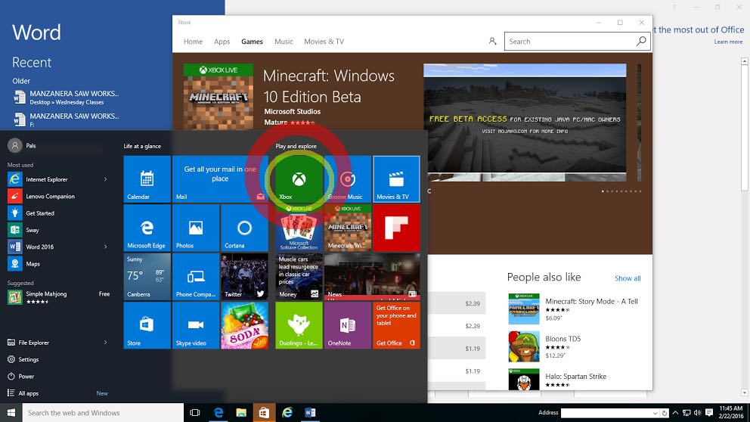The image size is (750, 422).
Task: Open Minecraft: Story Mode listing
Action: [x=574, y=309]
